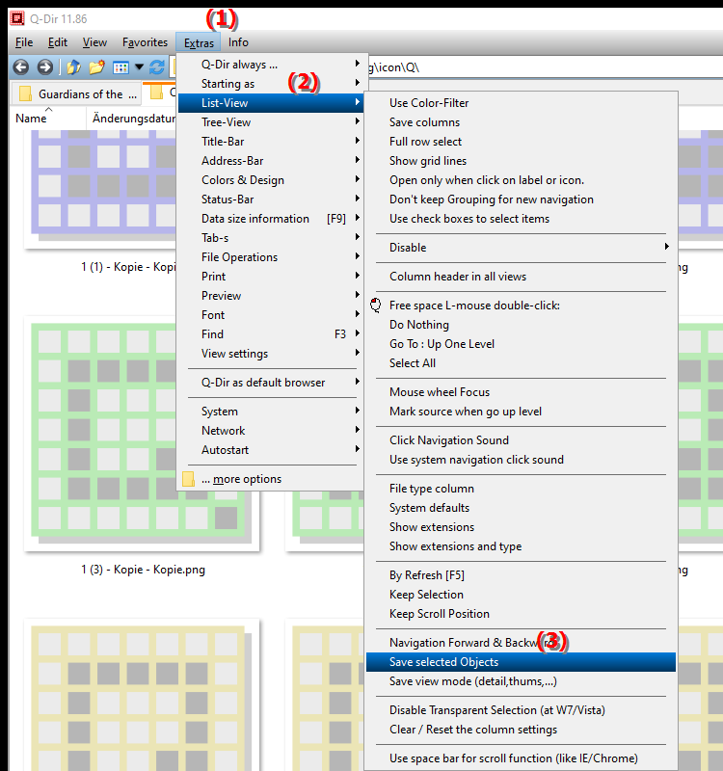723x771 pixels.
Task: Expand the Colors & Design submenu
Action: pyautogui.click(x=271, y=180)
